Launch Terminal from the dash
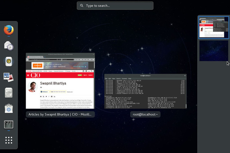Viewport: 230px width, 153px height. 9,124
